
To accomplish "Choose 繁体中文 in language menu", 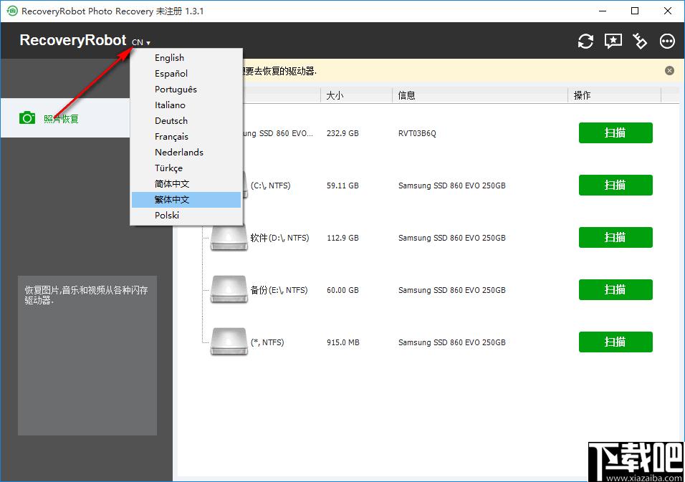I will tap(186, 200).
